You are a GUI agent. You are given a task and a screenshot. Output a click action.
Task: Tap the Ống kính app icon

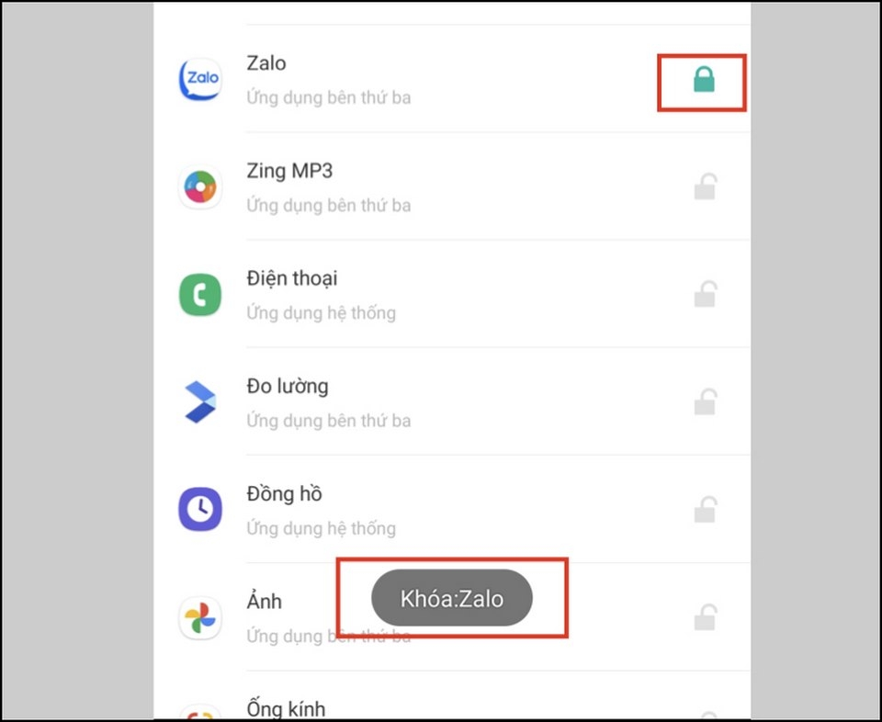coord(199,713)
